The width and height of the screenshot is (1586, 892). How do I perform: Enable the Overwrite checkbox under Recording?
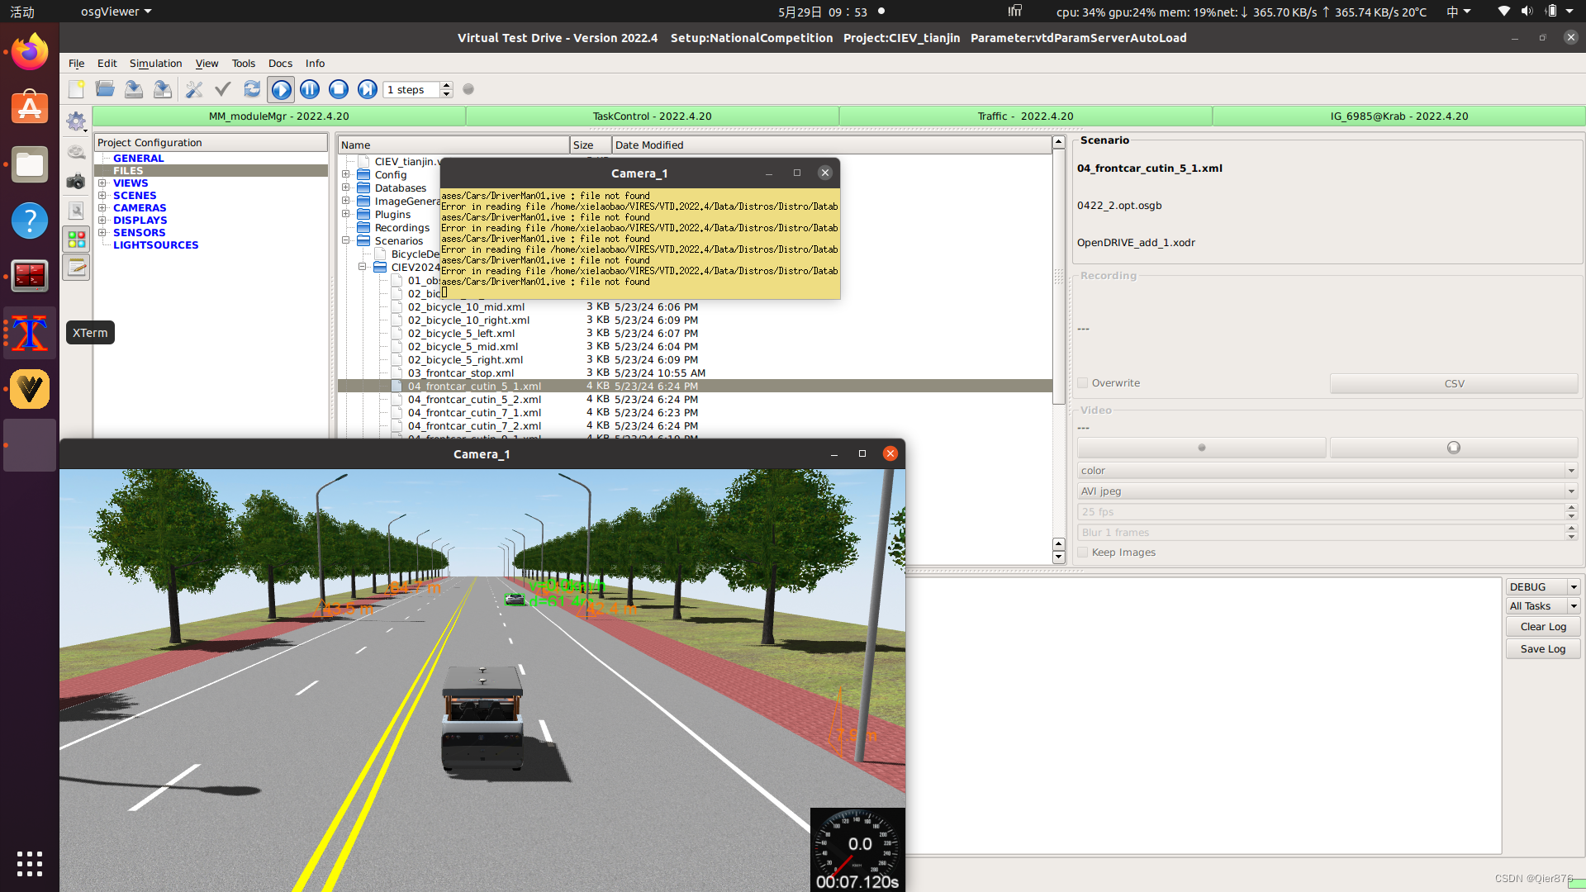coord(1083,383)
